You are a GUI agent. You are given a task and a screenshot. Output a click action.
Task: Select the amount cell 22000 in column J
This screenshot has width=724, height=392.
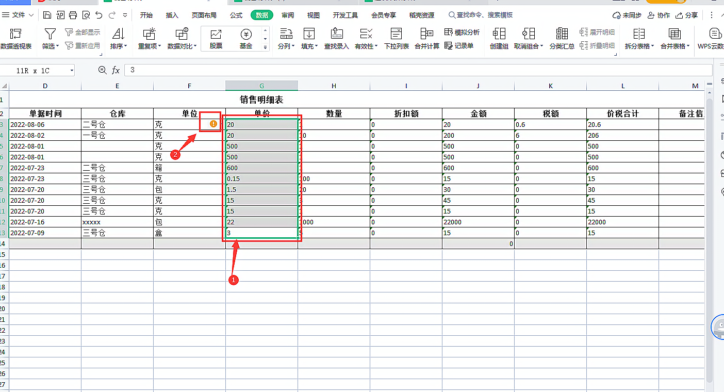478,222
